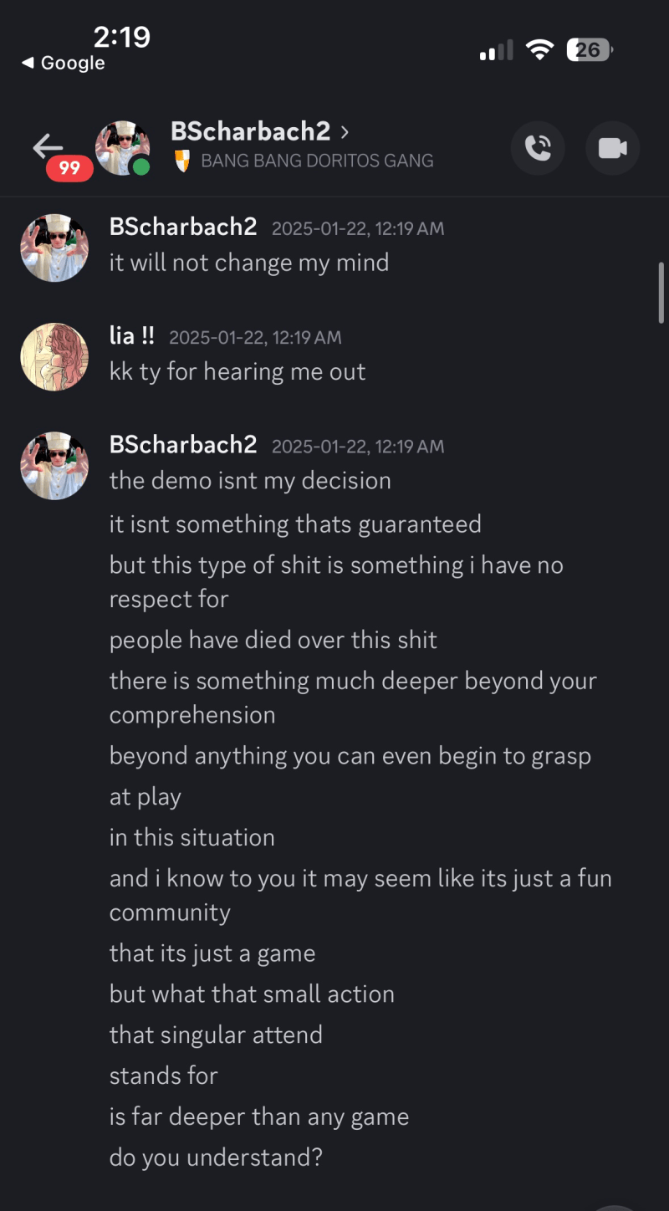Screen dimensions: 669x1211
Task: Start a video call
Action: click(x=612, y=149)
